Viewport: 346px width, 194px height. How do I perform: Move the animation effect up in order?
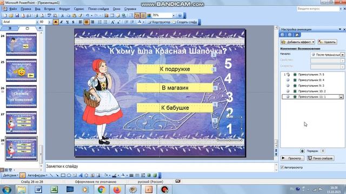pyautogui.click(x=302, y=151)
